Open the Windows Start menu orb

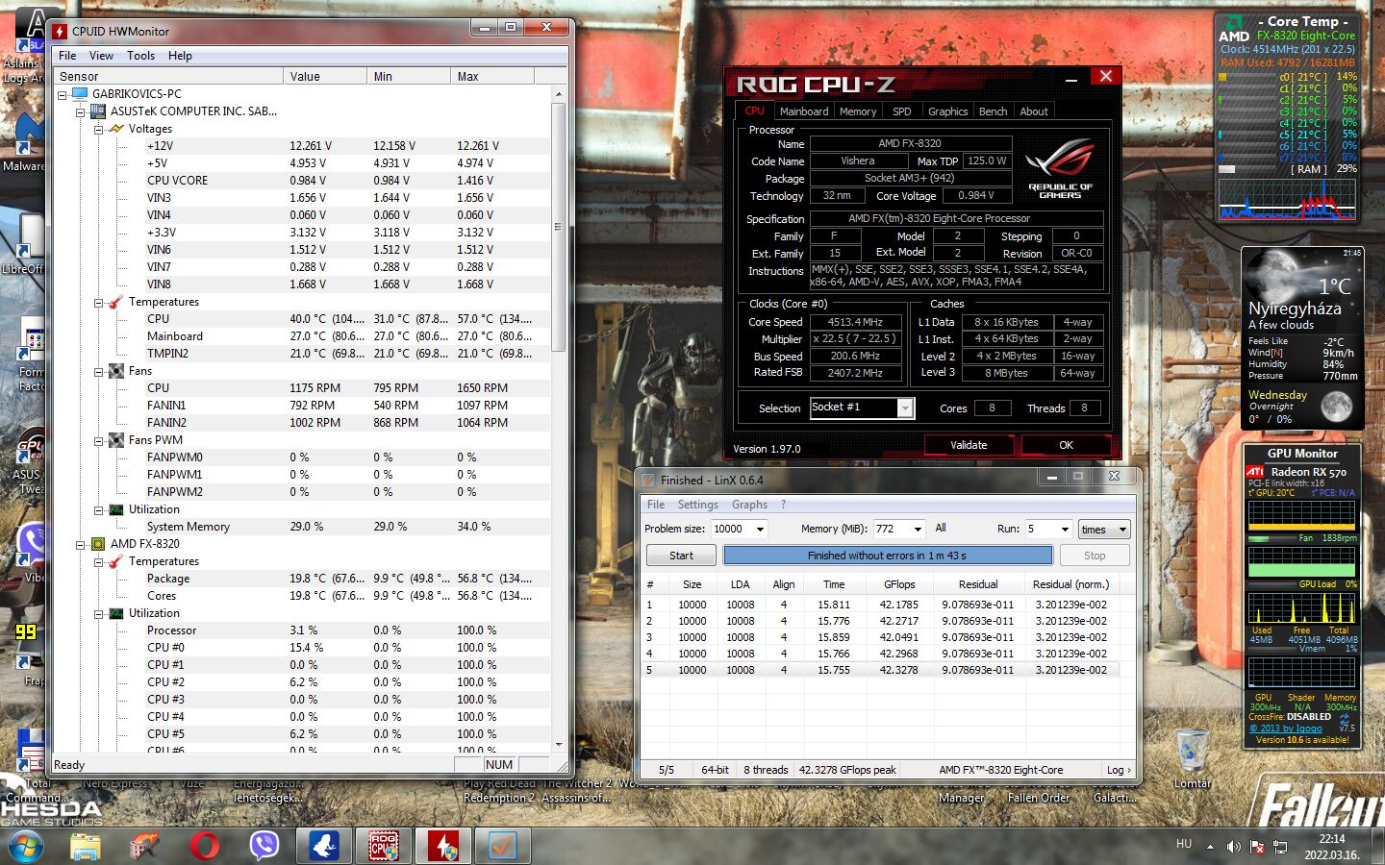[26, 846]
